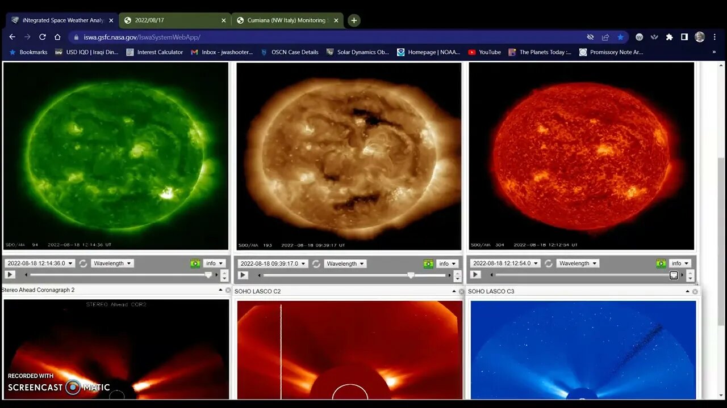Open the 2022-08-18 12:14:36.0 date dropdown
The width and height of the screenshot is (727, 408).
coord(40,263)
